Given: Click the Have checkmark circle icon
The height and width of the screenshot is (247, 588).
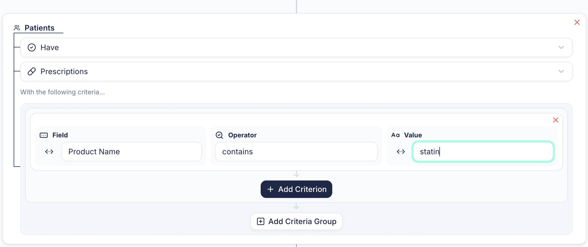Looking at the screenshot, I should tap(32, 47).
